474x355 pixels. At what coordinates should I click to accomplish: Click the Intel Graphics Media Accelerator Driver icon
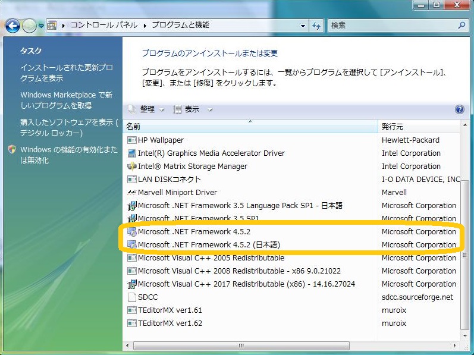[132, 153]
